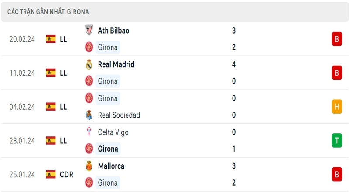Image resolution: width=349 pixels, height=196 pixels.
Task: Click the Real Madrid club crest
Action: (89, 64)
